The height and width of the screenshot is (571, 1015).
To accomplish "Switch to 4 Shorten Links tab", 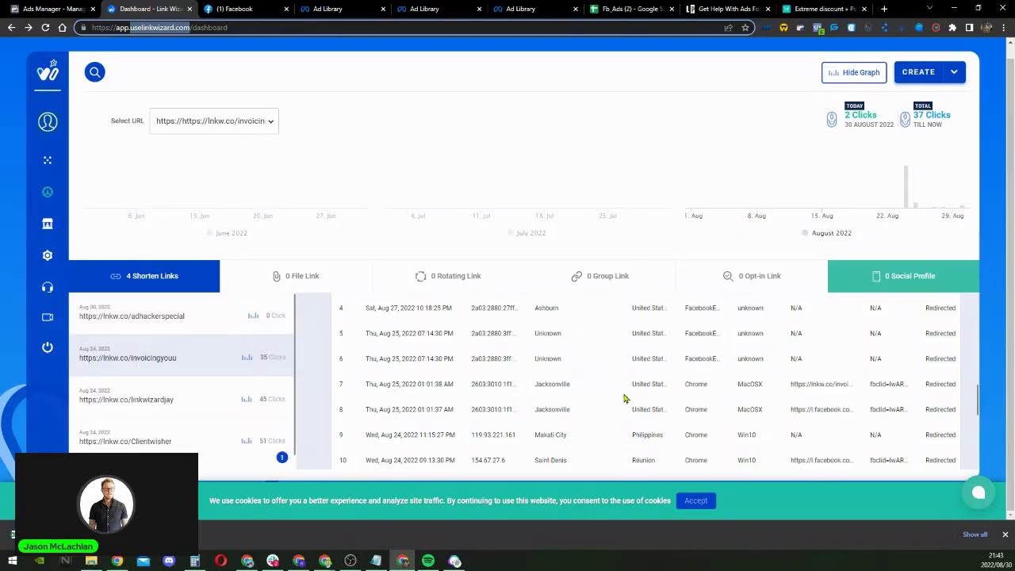I will point(144,276).
